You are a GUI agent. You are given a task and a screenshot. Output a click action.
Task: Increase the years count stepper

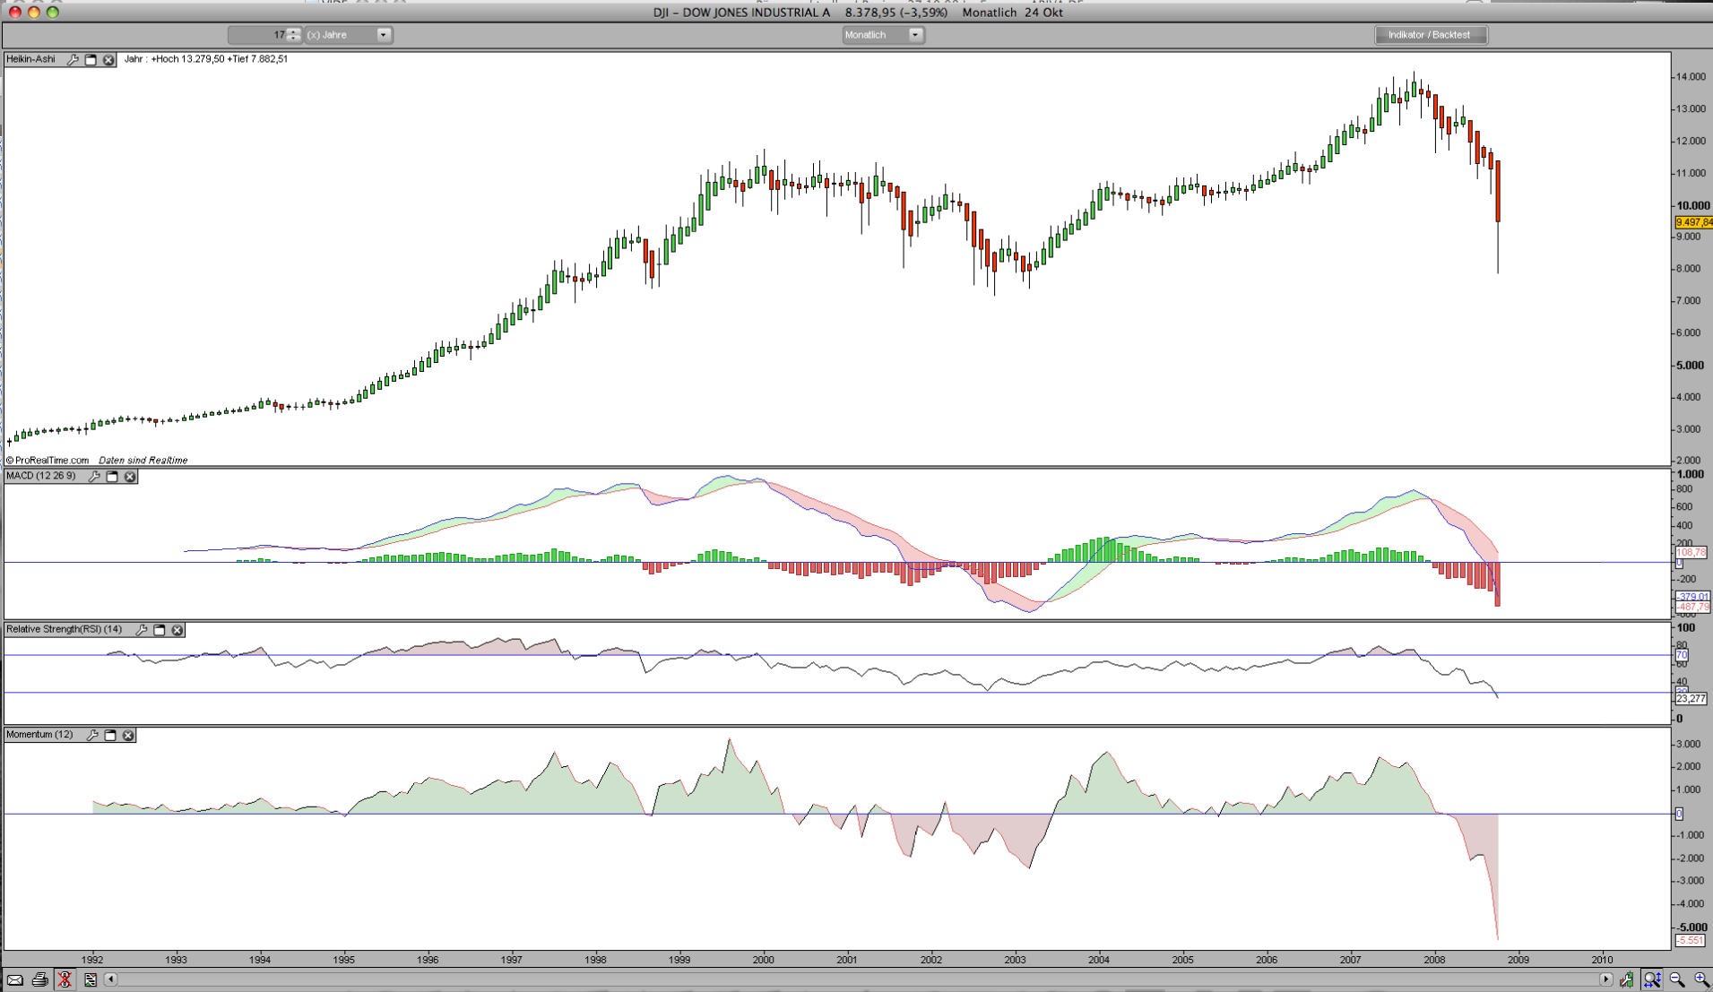[x=294, y=31]
